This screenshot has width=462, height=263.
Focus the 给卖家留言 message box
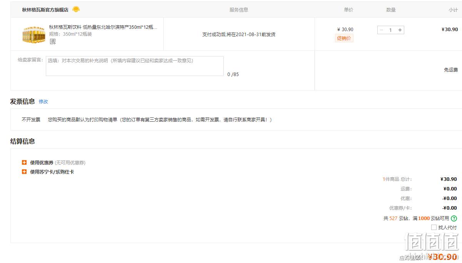(x=135, y=66)
